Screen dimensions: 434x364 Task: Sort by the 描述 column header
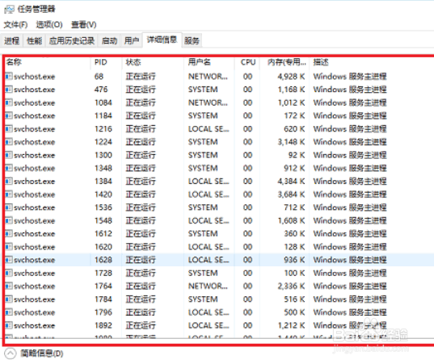point(372,62)
